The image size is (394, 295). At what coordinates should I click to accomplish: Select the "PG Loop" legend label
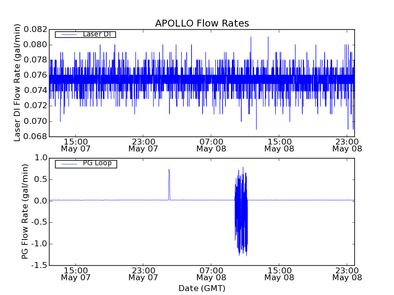click(x=97, y=163)
